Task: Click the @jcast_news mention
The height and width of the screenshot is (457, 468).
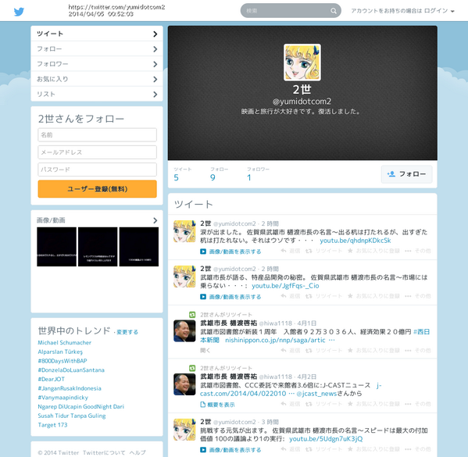Action: 316,394
